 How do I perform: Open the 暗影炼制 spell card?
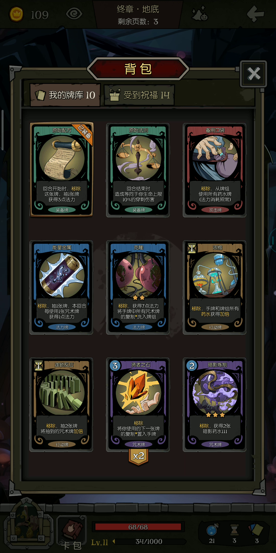pyautogui.click(x=215, y=405)
